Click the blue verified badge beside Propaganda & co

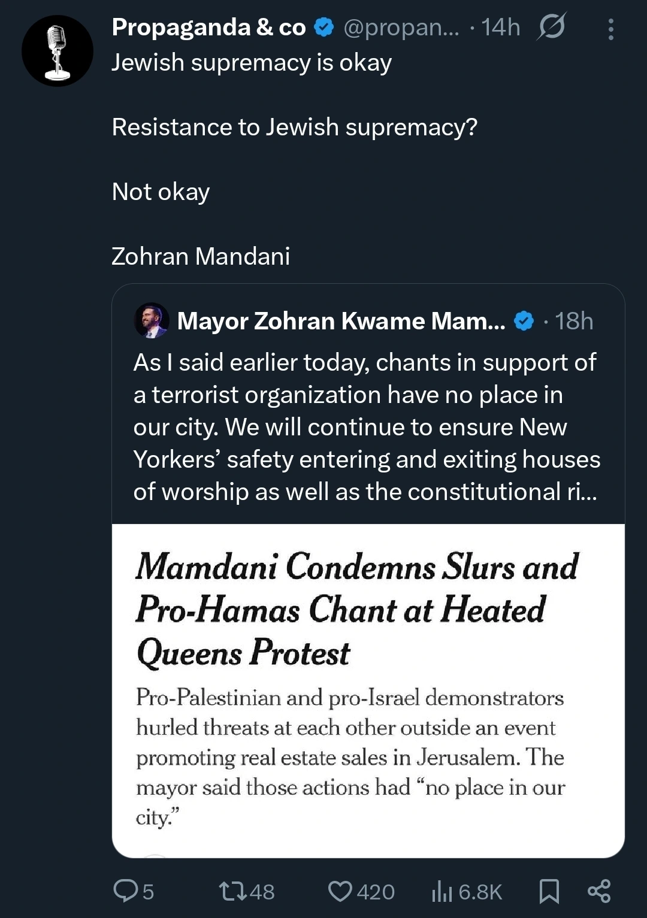coord(324,28)
